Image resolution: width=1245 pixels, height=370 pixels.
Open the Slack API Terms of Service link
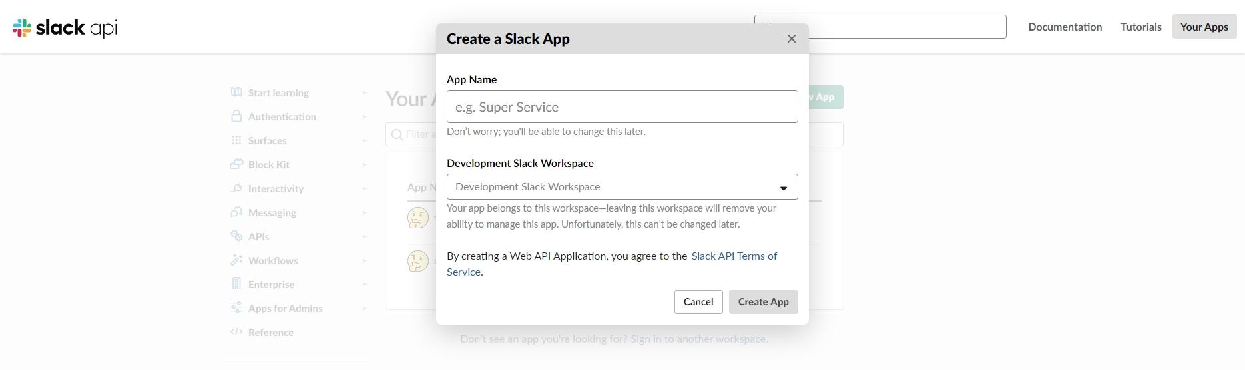click(x=734, y=256)
